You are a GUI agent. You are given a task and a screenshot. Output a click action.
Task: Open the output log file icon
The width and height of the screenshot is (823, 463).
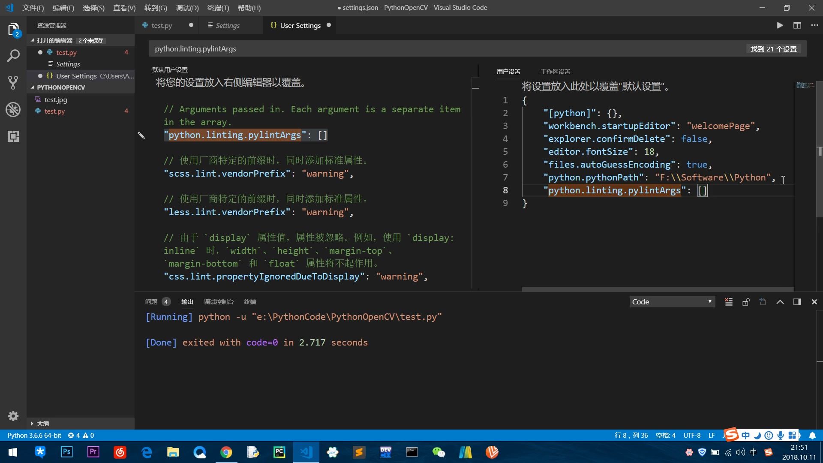(763, 302)
